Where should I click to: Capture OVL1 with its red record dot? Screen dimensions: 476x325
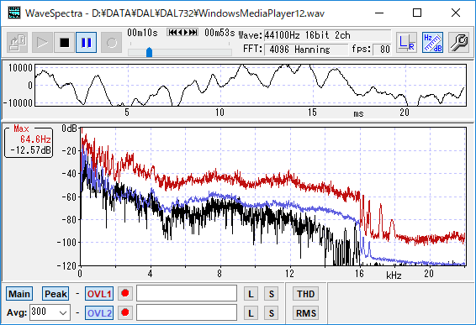coord(125,293)
